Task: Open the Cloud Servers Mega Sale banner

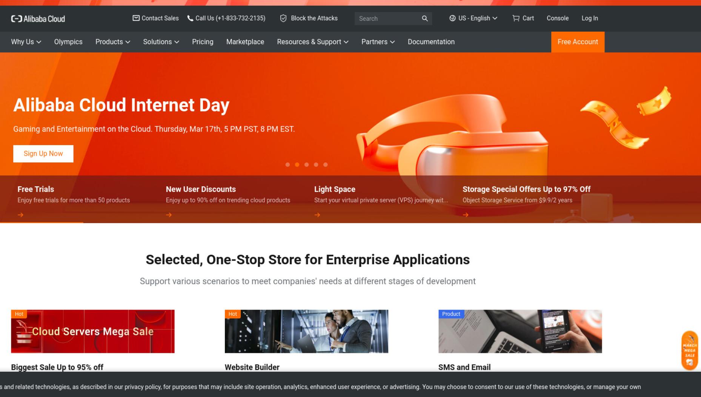Action: coord(93,331)
